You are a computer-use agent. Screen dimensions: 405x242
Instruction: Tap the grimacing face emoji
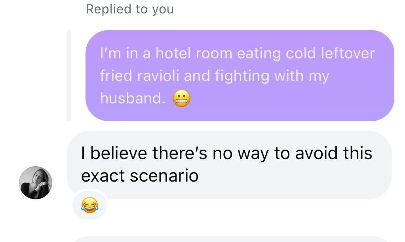pos(182,98)
